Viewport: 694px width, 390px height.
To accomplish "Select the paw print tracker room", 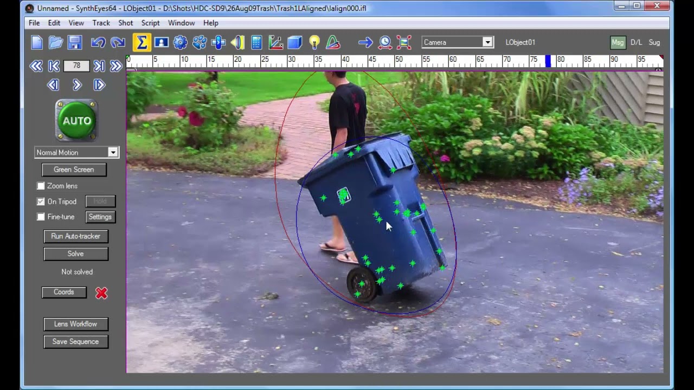I will [200, 42].
